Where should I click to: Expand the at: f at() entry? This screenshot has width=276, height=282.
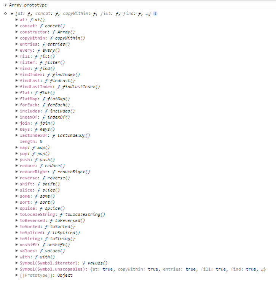tap(17, 20)
